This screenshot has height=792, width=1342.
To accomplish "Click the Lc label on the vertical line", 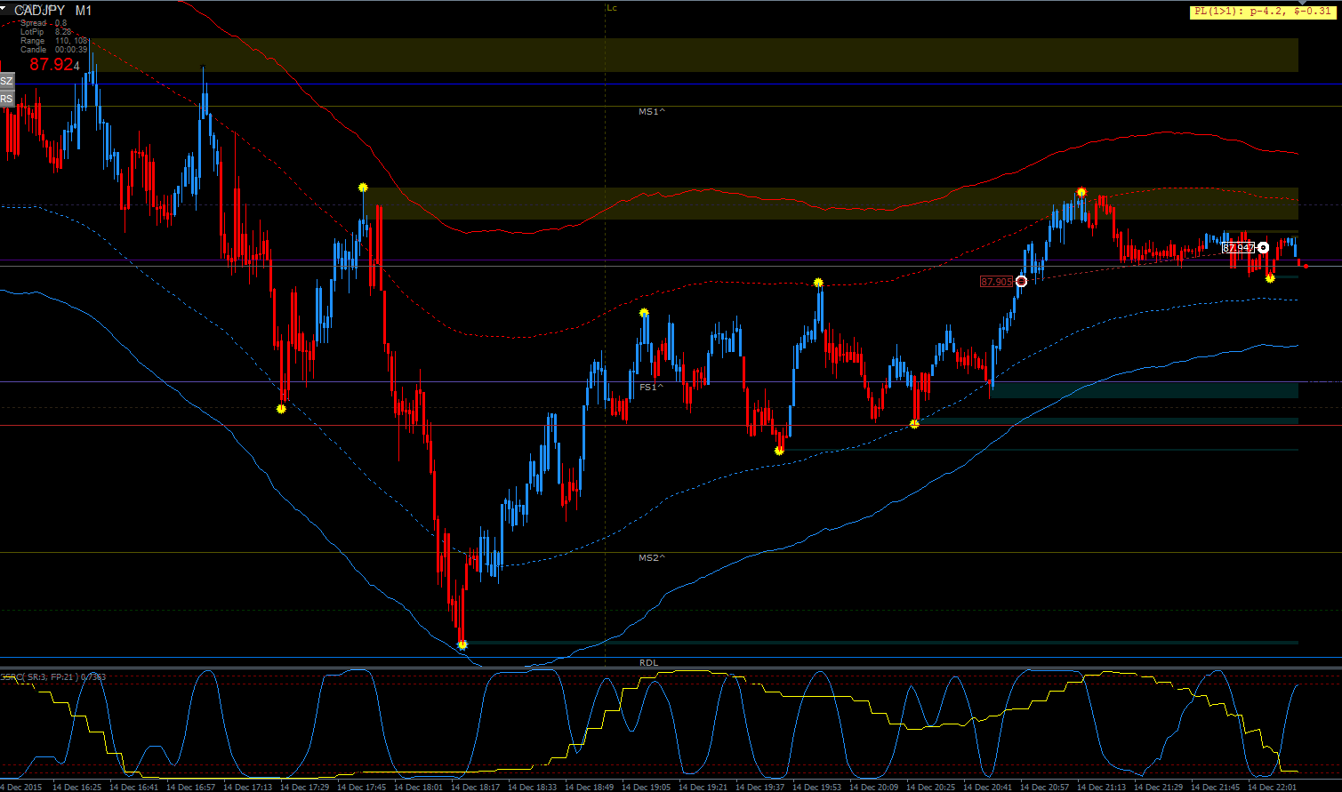I will click(612, 8).
